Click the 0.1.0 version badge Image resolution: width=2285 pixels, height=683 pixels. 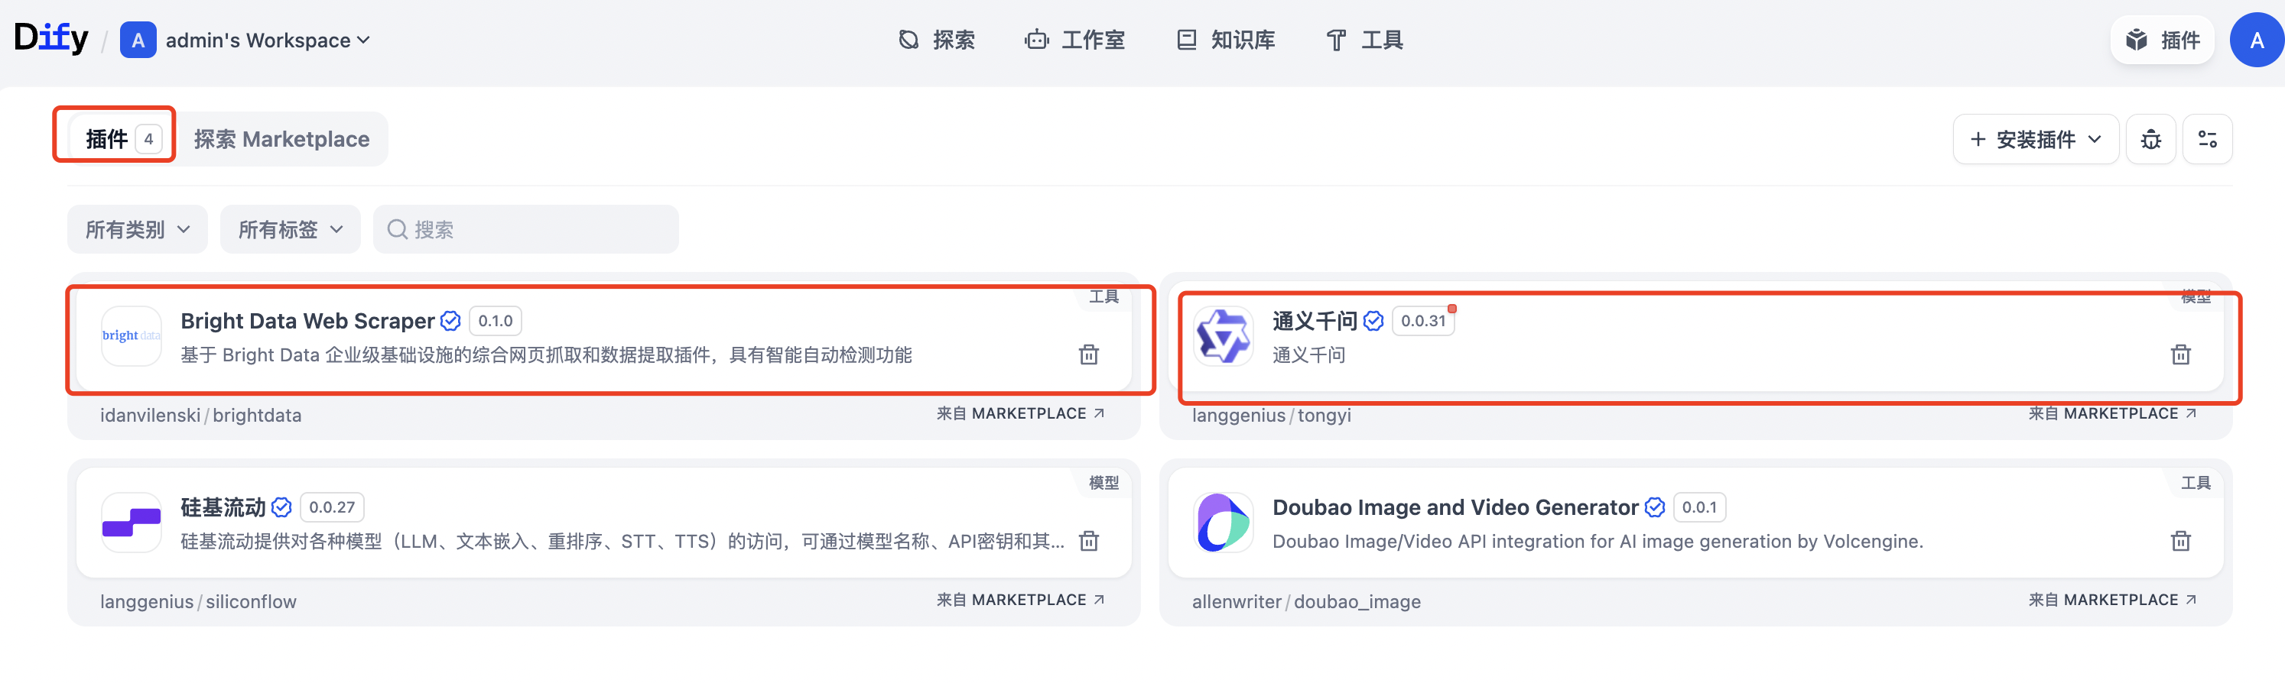(495, 321)
